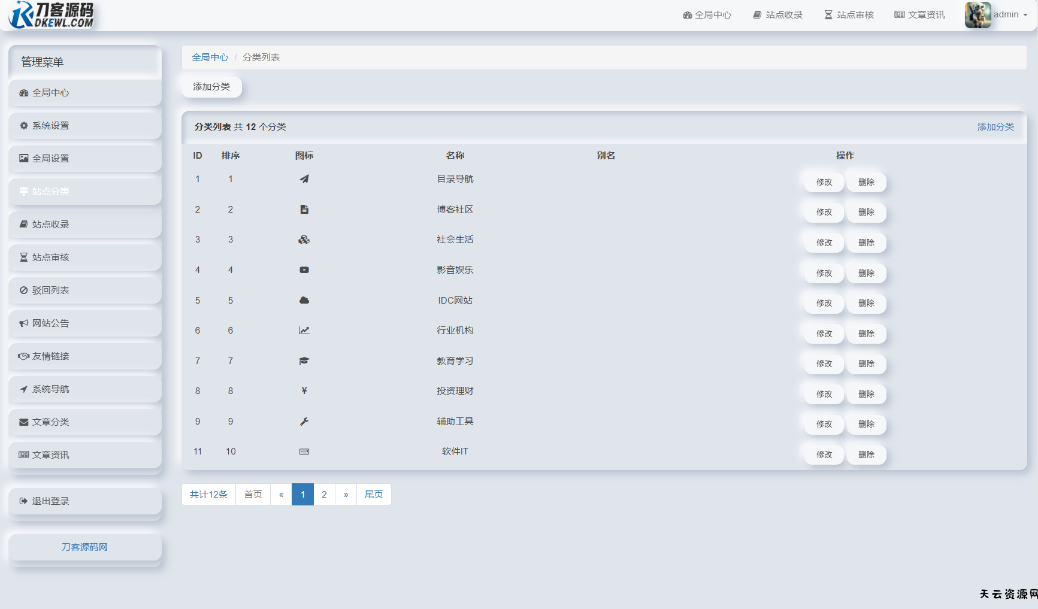Click the chart icon for 行业机构
1038x609 pixels.
click(304, 331)
